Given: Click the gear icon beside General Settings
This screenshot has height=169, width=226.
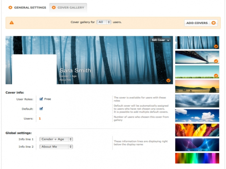Looking at the screenshot, I should 10,8.
